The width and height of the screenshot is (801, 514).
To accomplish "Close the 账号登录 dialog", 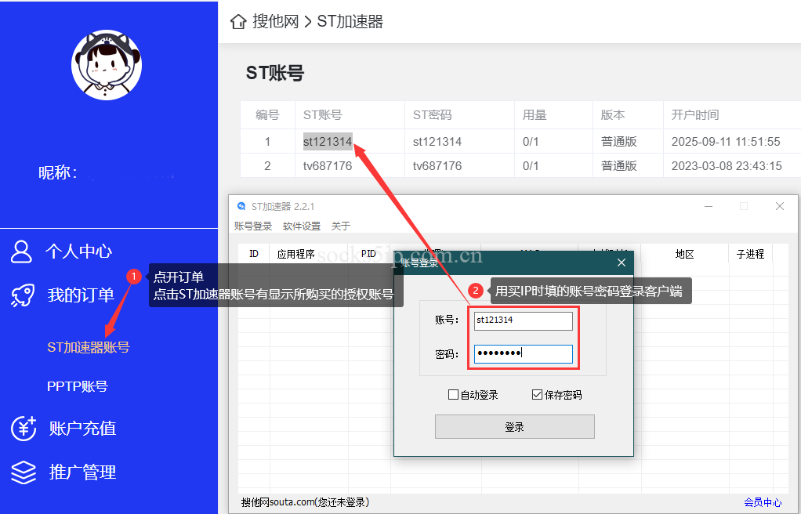I will point(622,262).
